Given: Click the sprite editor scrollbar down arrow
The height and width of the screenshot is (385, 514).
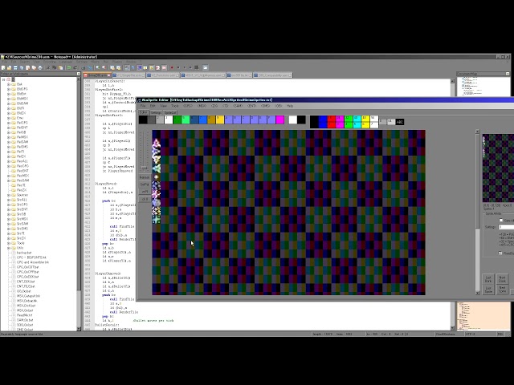Looking at the screenshot, I should click(477, 293).
